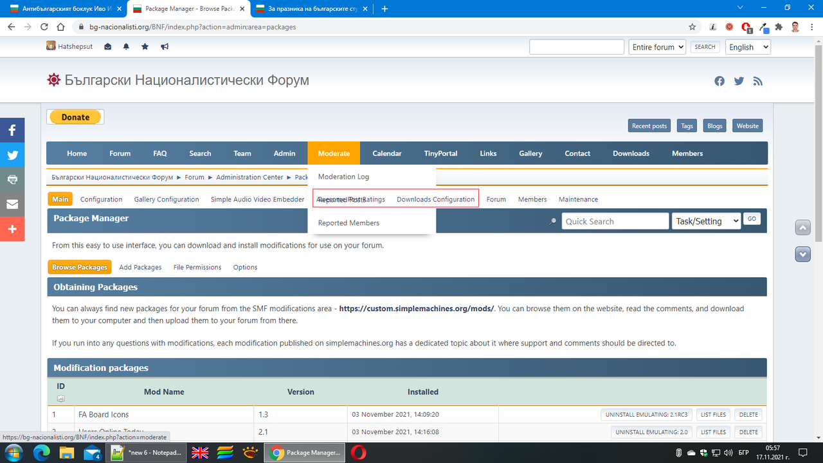Open the Options tab

tap(245, 267)
